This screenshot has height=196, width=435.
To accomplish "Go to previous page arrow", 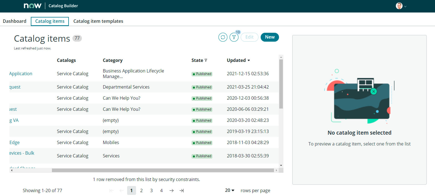I will point(121,190).
